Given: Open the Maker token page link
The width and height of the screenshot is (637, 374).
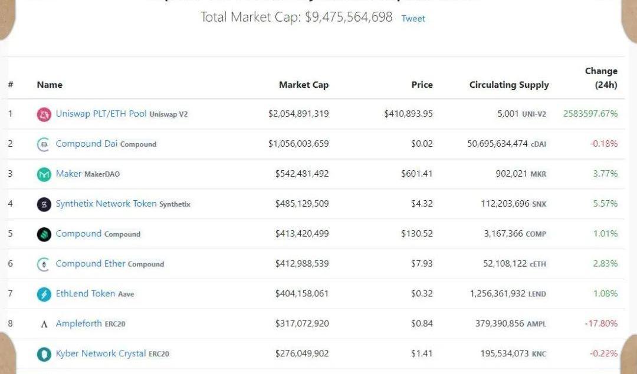Looking at the screenshot, I should tap(68, 174).
